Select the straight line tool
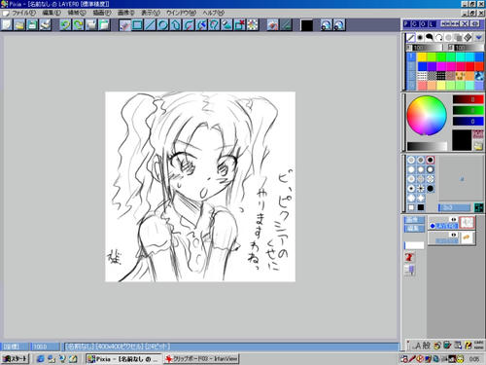 coord(150,25)
